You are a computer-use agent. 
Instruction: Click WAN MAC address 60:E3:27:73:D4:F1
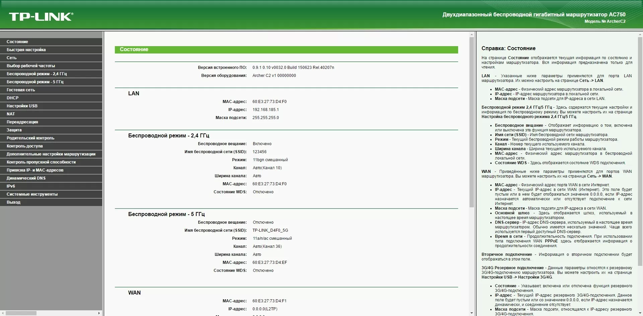(270, 301)
